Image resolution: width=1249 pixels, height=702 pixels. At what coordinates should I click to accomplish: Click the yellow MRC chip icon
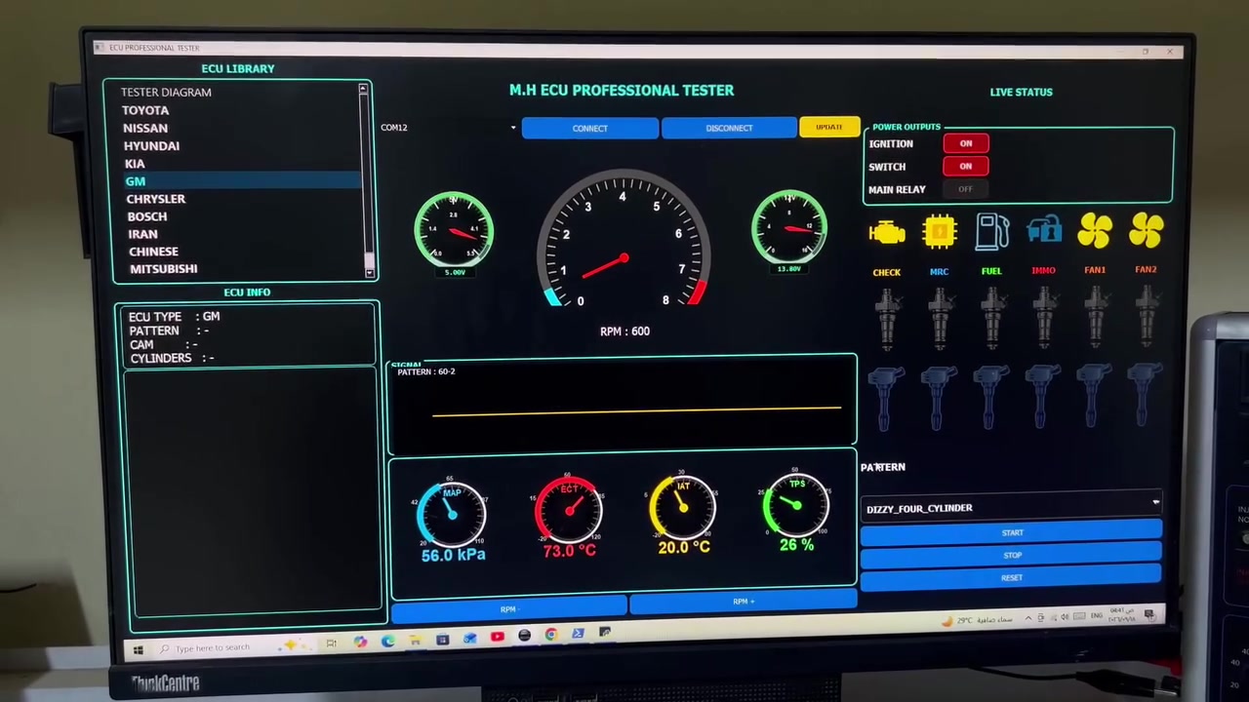tap(940, 231)
